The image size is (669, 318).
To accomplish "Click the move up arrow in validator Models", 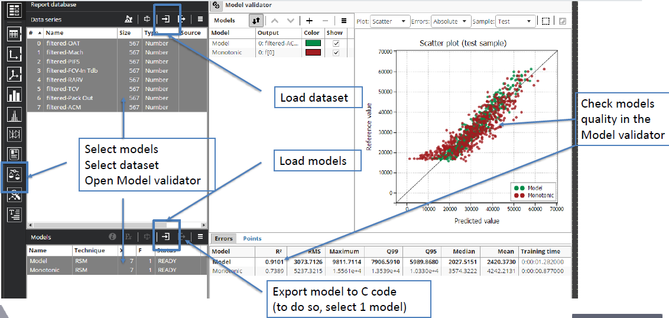I will (275, 21).
